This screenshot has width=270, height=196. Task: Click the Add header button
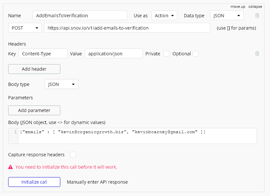(34, 69)
